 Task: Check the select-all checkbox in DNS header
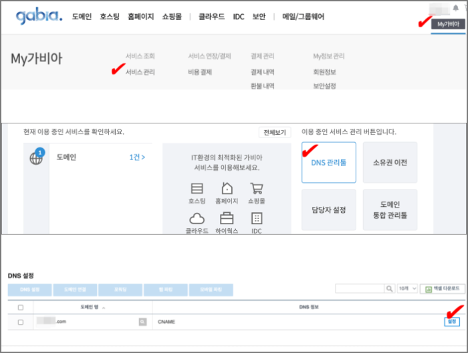(21, 307)
